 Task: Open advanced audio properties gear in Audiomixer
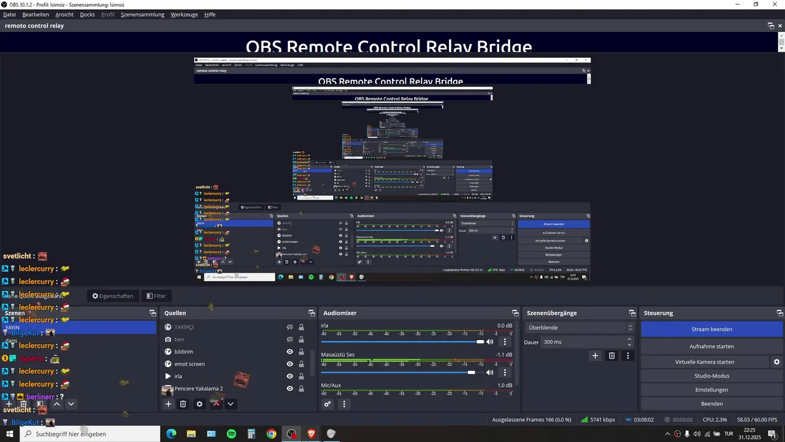pyautogui.click(x=327, y=404)
